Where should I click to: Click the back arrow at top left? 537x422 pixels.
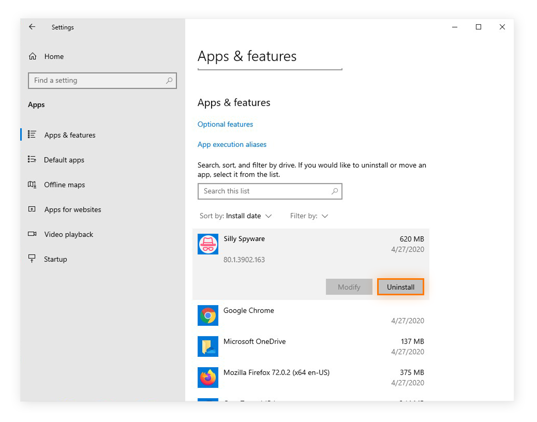click(x=31, y=27)
